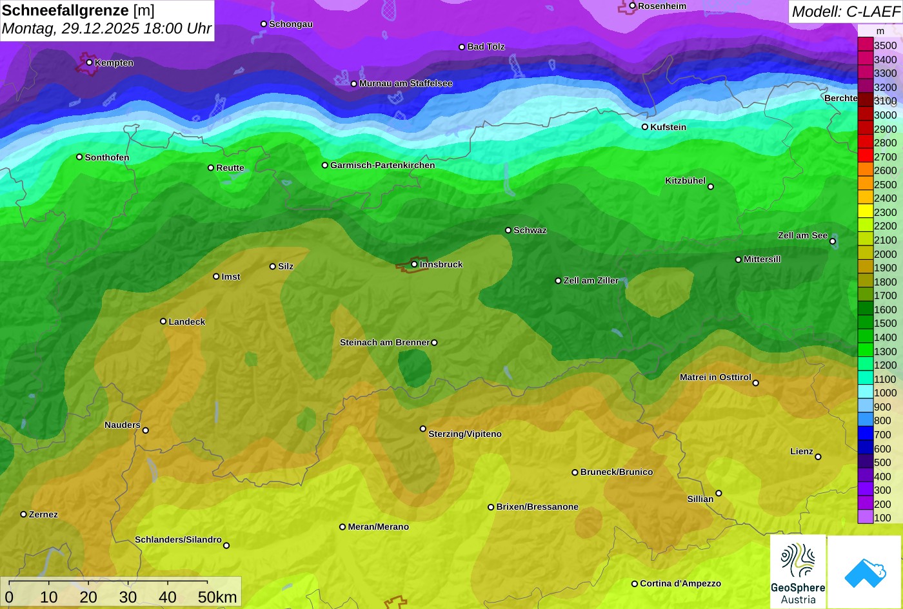Select the 1000 m cyan legend swatch
Viewport: 903px width, 609px height.
[x=865, y=392]
